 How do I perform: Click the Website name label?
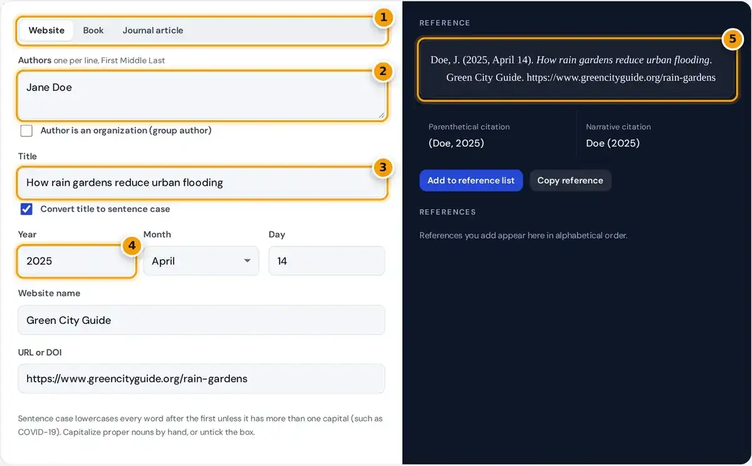click(x=50, y=293)
